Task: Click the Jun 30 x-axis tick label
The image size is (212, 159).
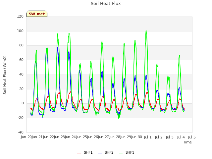Action: [x=136, y=137]
